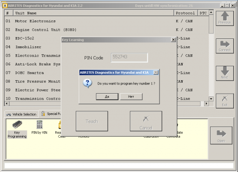Select the Motor Electronics row
The height and width of the screenshot is (172, 238).
[x=106, y=21]
